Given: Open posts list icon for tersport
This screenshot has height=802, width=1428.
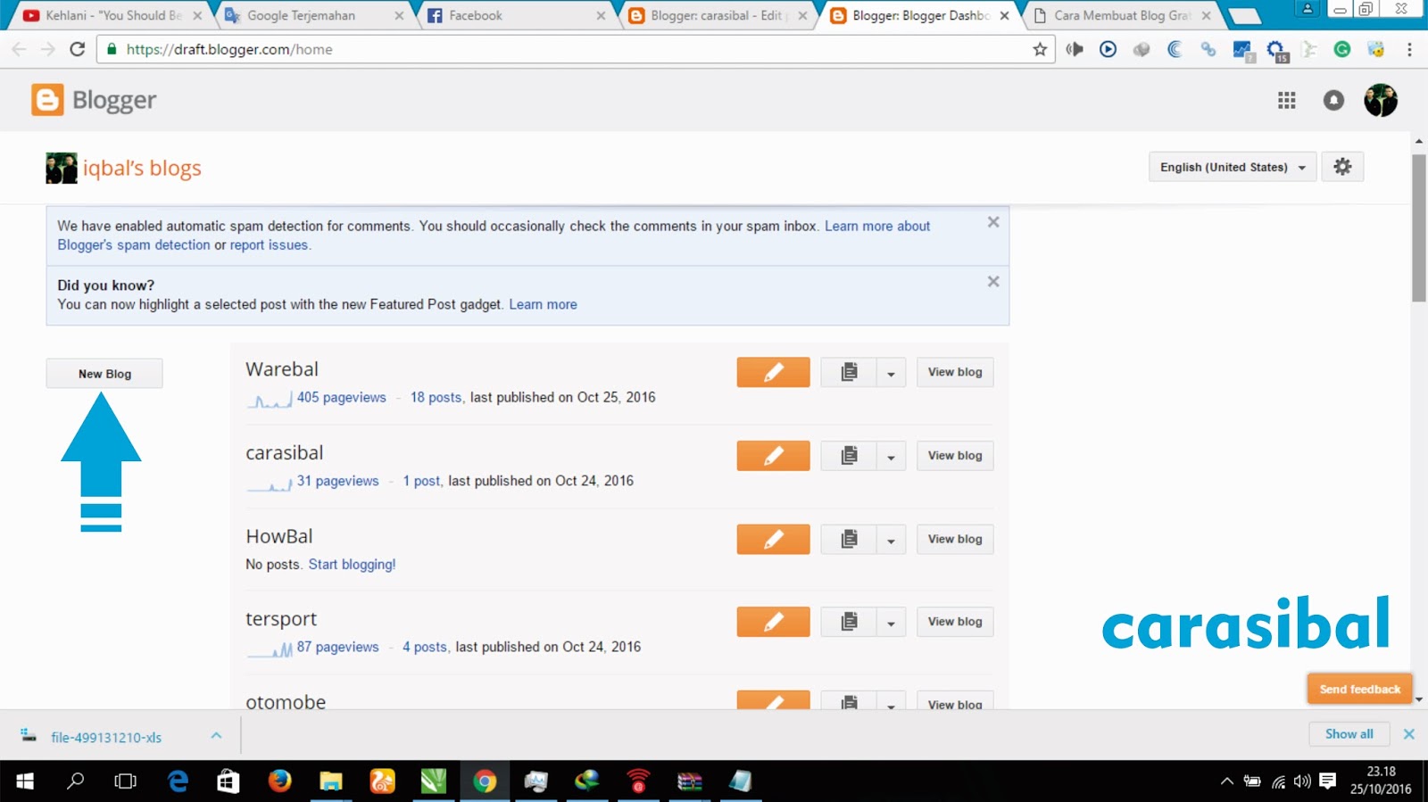Looking at the screenshot, I should [x=849, y=622].
